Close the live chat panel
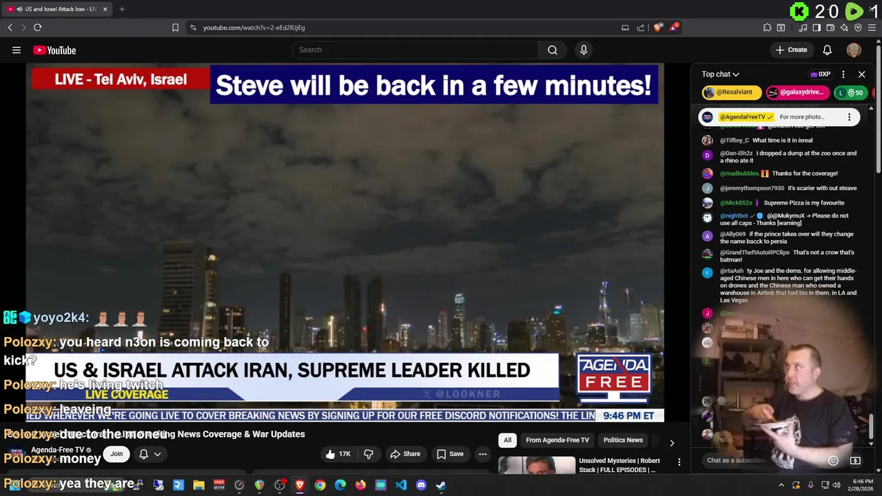Viewport: 882px width, 496px height. coord(861,74)
